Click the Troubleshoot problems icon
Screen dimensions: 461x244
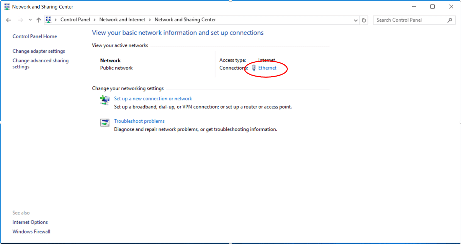click(105, 123)
